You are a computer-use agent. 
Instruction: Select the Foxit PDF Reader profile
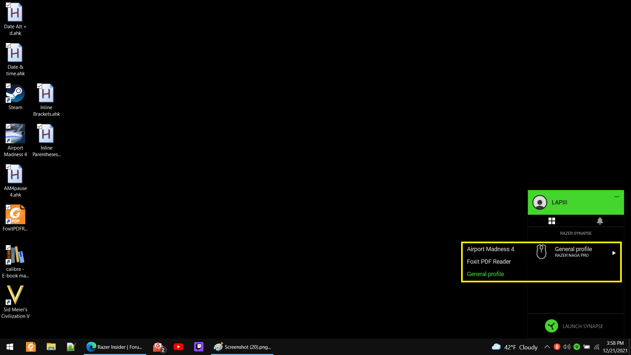489,262
